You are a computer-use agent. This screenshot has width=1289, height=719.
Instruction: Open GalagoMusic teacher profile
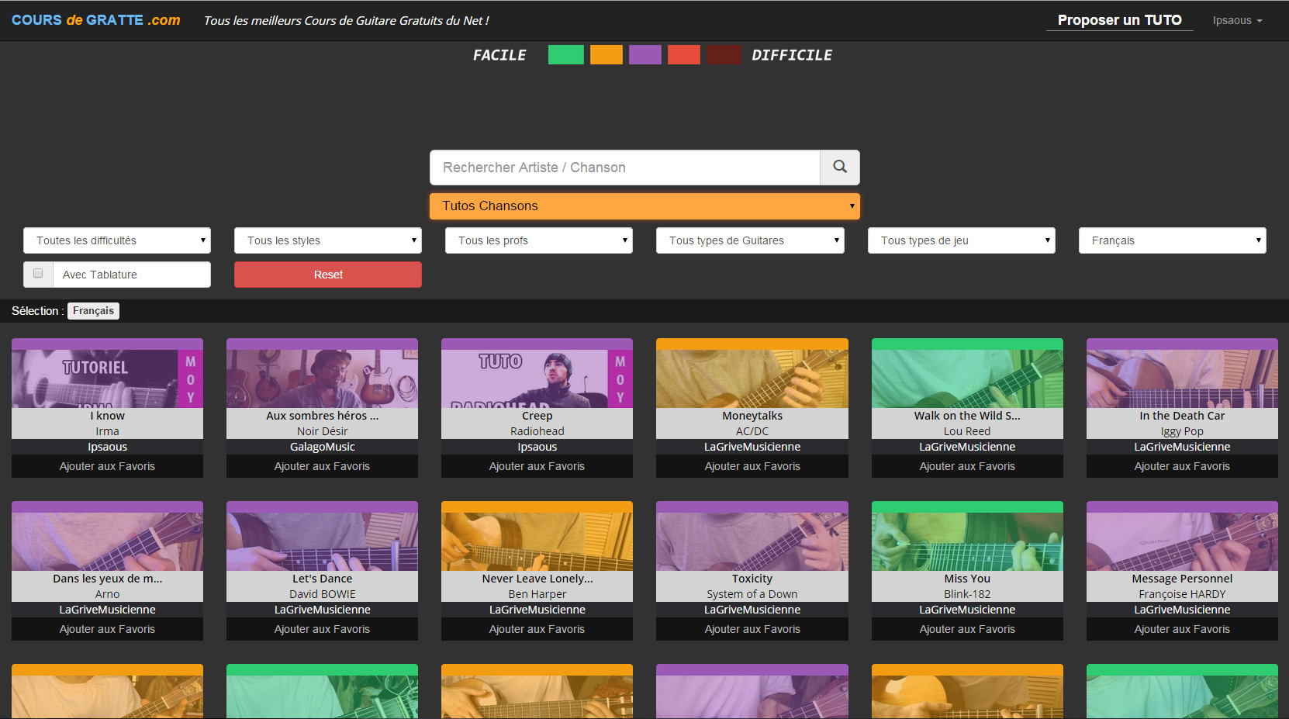tap(323, 447)
